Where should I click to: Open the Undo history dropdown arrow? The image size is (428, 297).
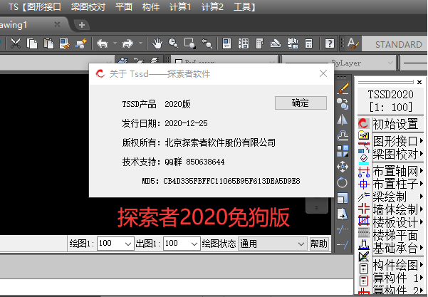115,43
